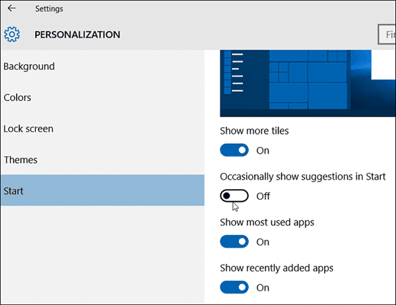Click the Show recently added apps label
Image resolution: width=396 pixels, height=305 pixels.
coord(277,268)
